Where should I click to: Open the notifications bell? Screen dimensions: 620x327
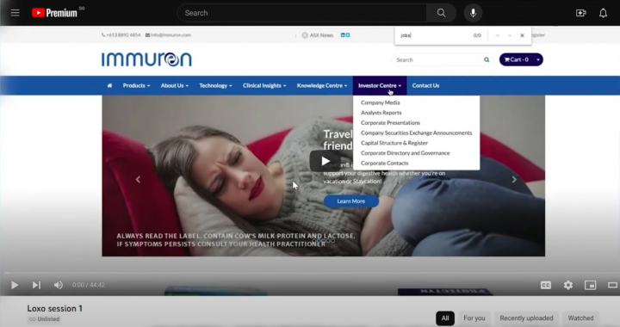pyautogui.click(x=603, y=13)
